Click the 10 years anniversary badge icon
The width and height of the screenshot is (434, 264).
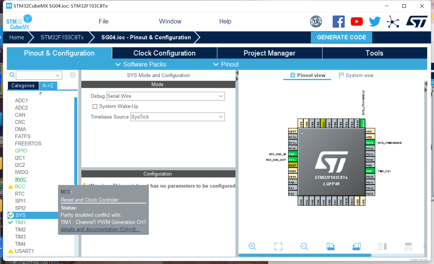316,21
